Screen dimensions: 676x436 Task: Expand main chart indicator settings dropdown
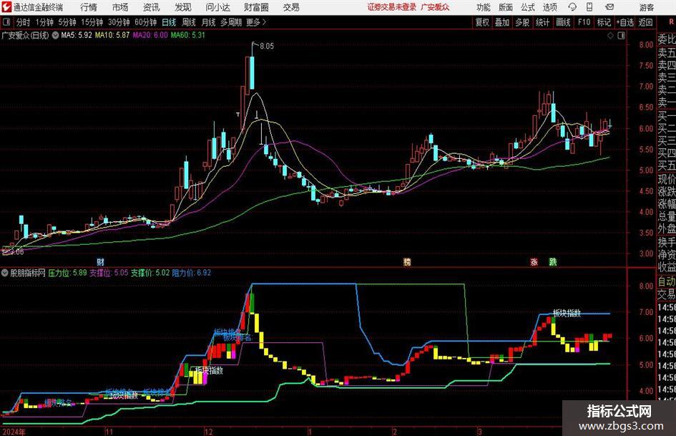click(x=55, y=35)
